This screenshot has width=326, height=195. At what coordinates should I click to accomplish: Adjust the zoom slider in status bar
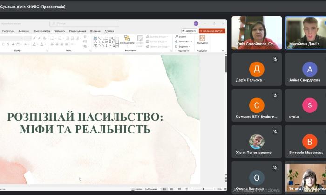(x=203, y=189)
